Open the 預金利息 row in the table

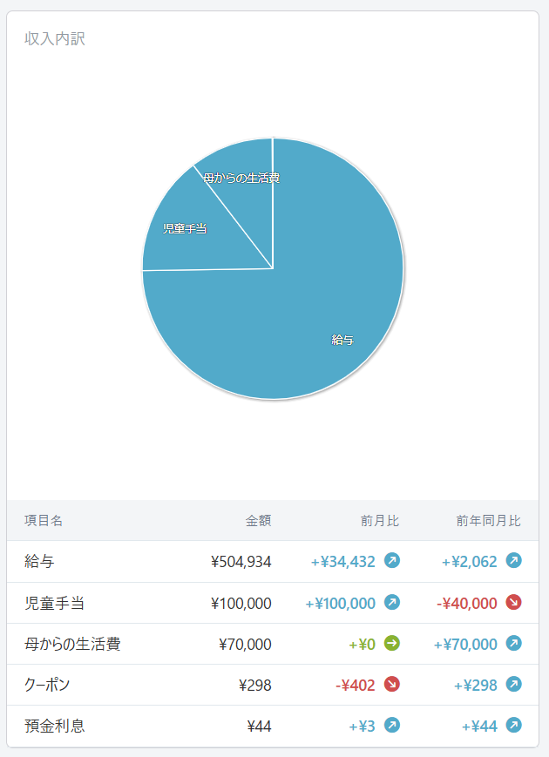pos(273,726)
